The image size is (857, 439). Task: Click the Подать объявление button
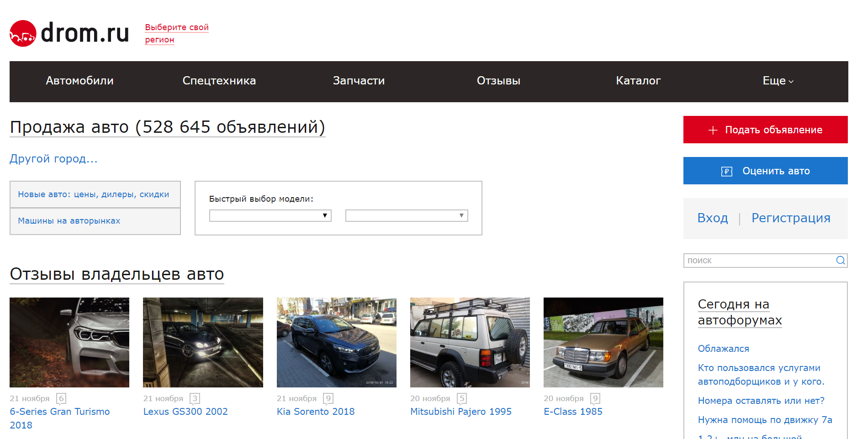[x=766, y=130]
